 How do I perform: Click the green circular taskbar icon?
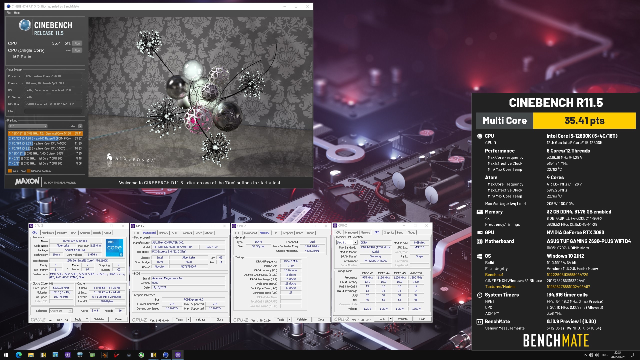click(141, 355)
